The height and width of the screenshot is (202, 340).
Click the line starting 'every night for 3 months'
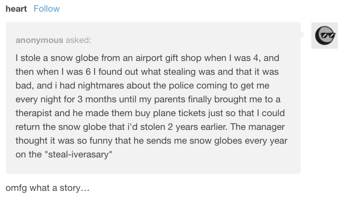coord(148,99)
